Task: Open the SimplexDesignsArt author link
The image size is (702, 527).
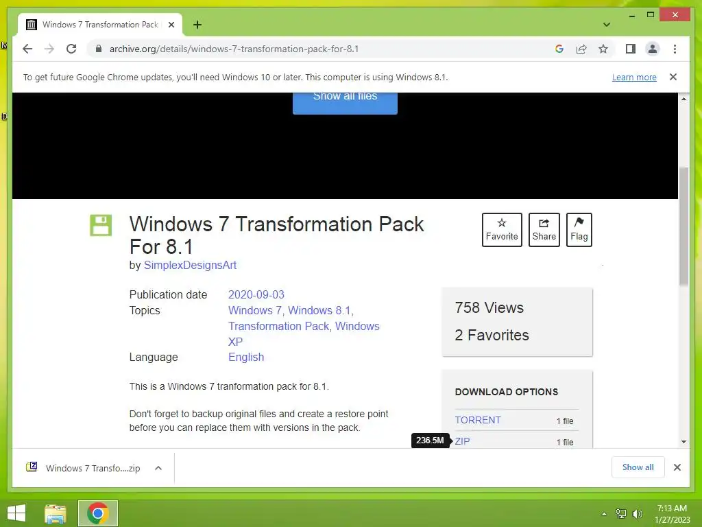Action: coord(190,265)
